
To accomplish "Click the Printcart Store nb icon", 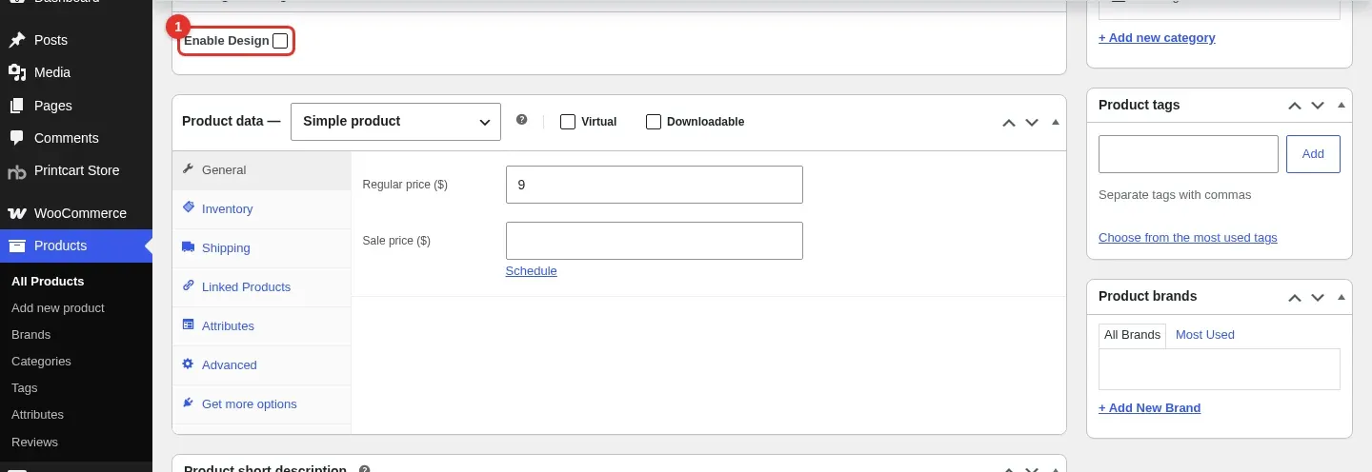I will [16, 171].
